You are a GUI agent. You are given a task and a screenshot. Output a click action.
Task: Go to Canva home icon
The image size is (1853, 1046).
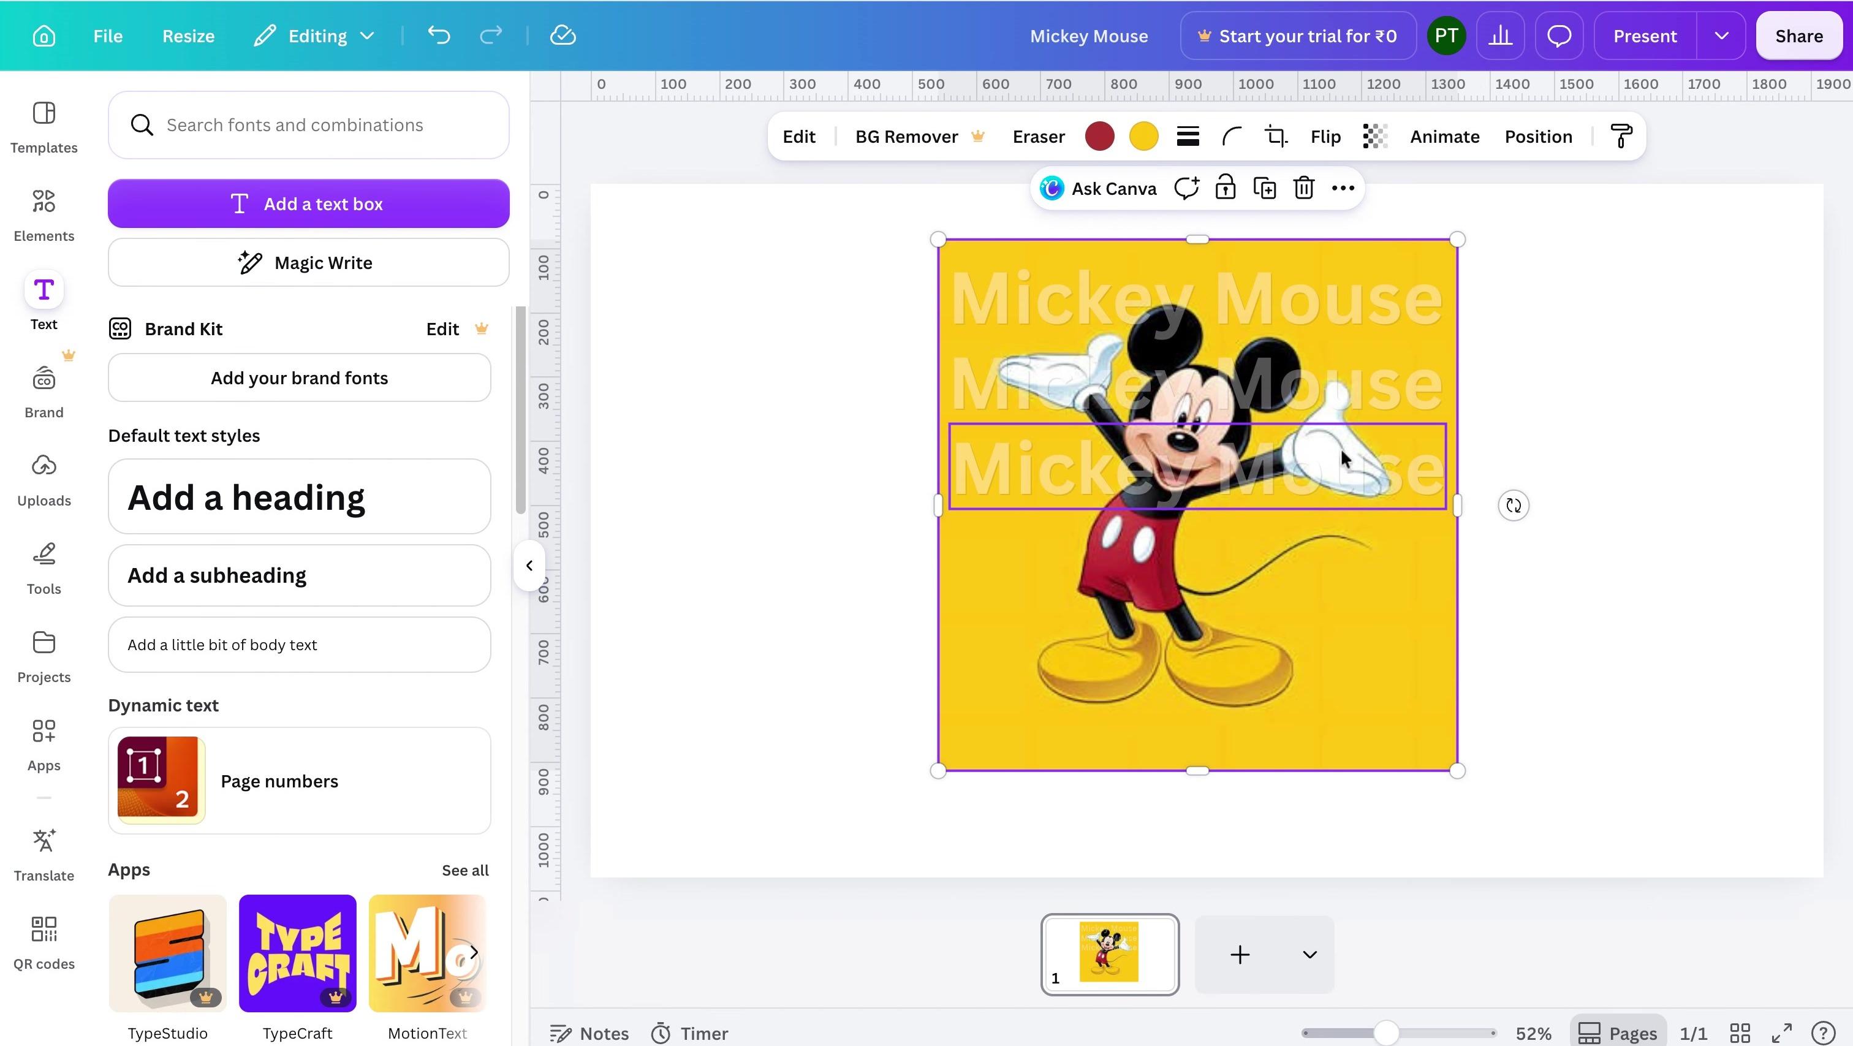44,36
